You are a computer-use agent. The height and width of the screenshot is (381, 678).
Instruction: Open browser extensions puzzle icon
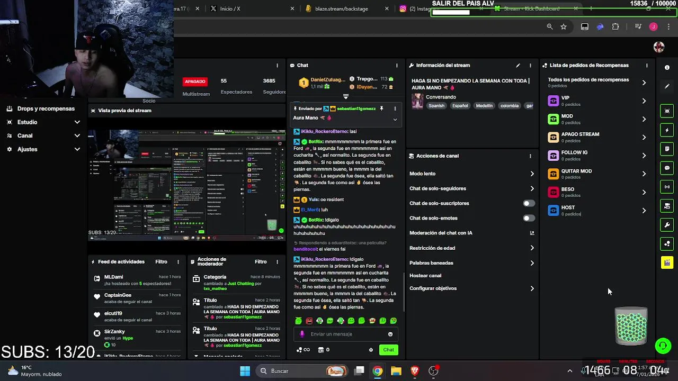[x=615, y=27]
